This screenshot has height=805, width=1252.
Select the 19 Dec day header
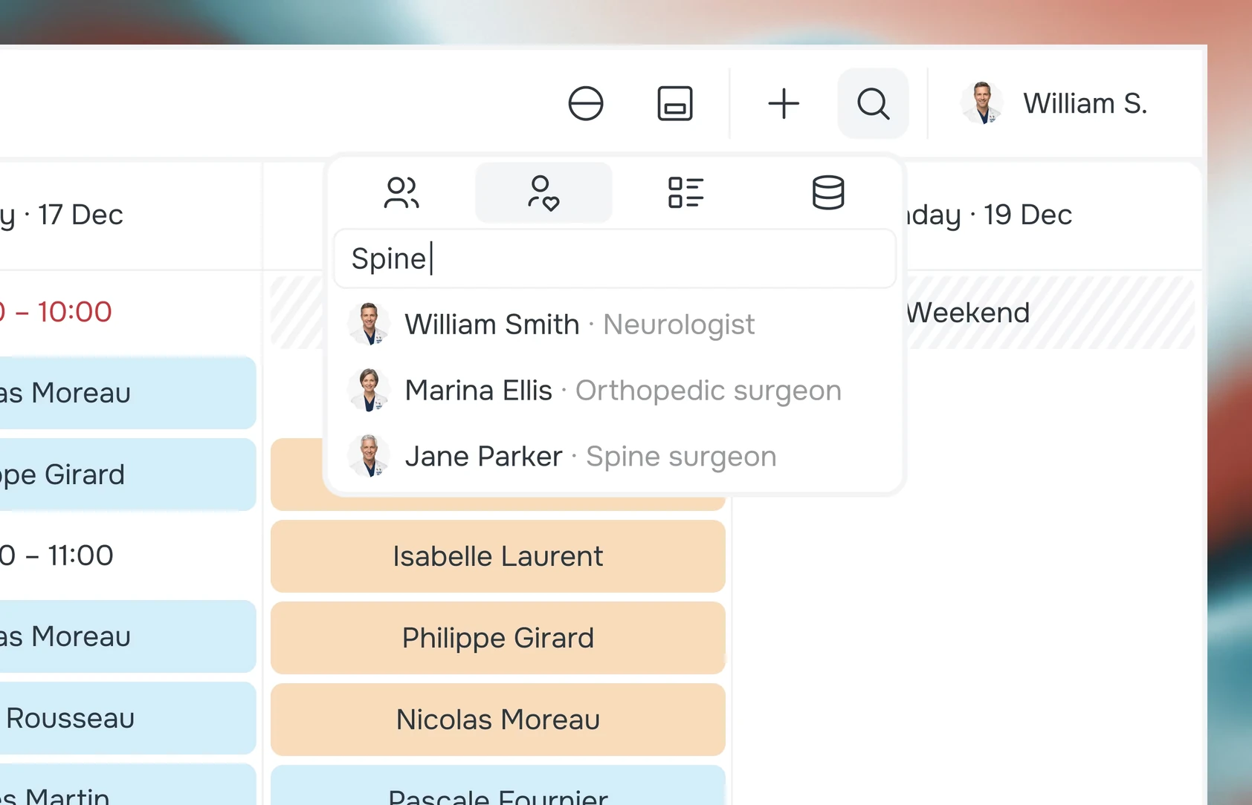(x=989, y=215)
